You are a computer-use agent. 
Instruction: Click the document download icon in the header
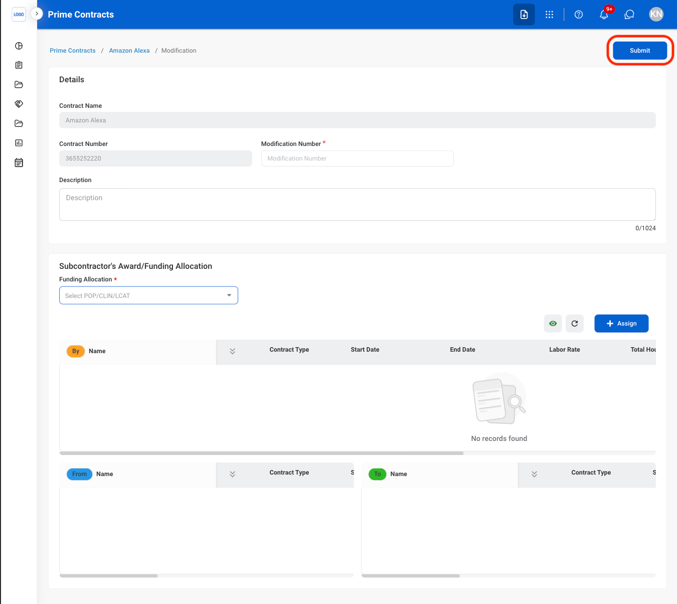524,15
